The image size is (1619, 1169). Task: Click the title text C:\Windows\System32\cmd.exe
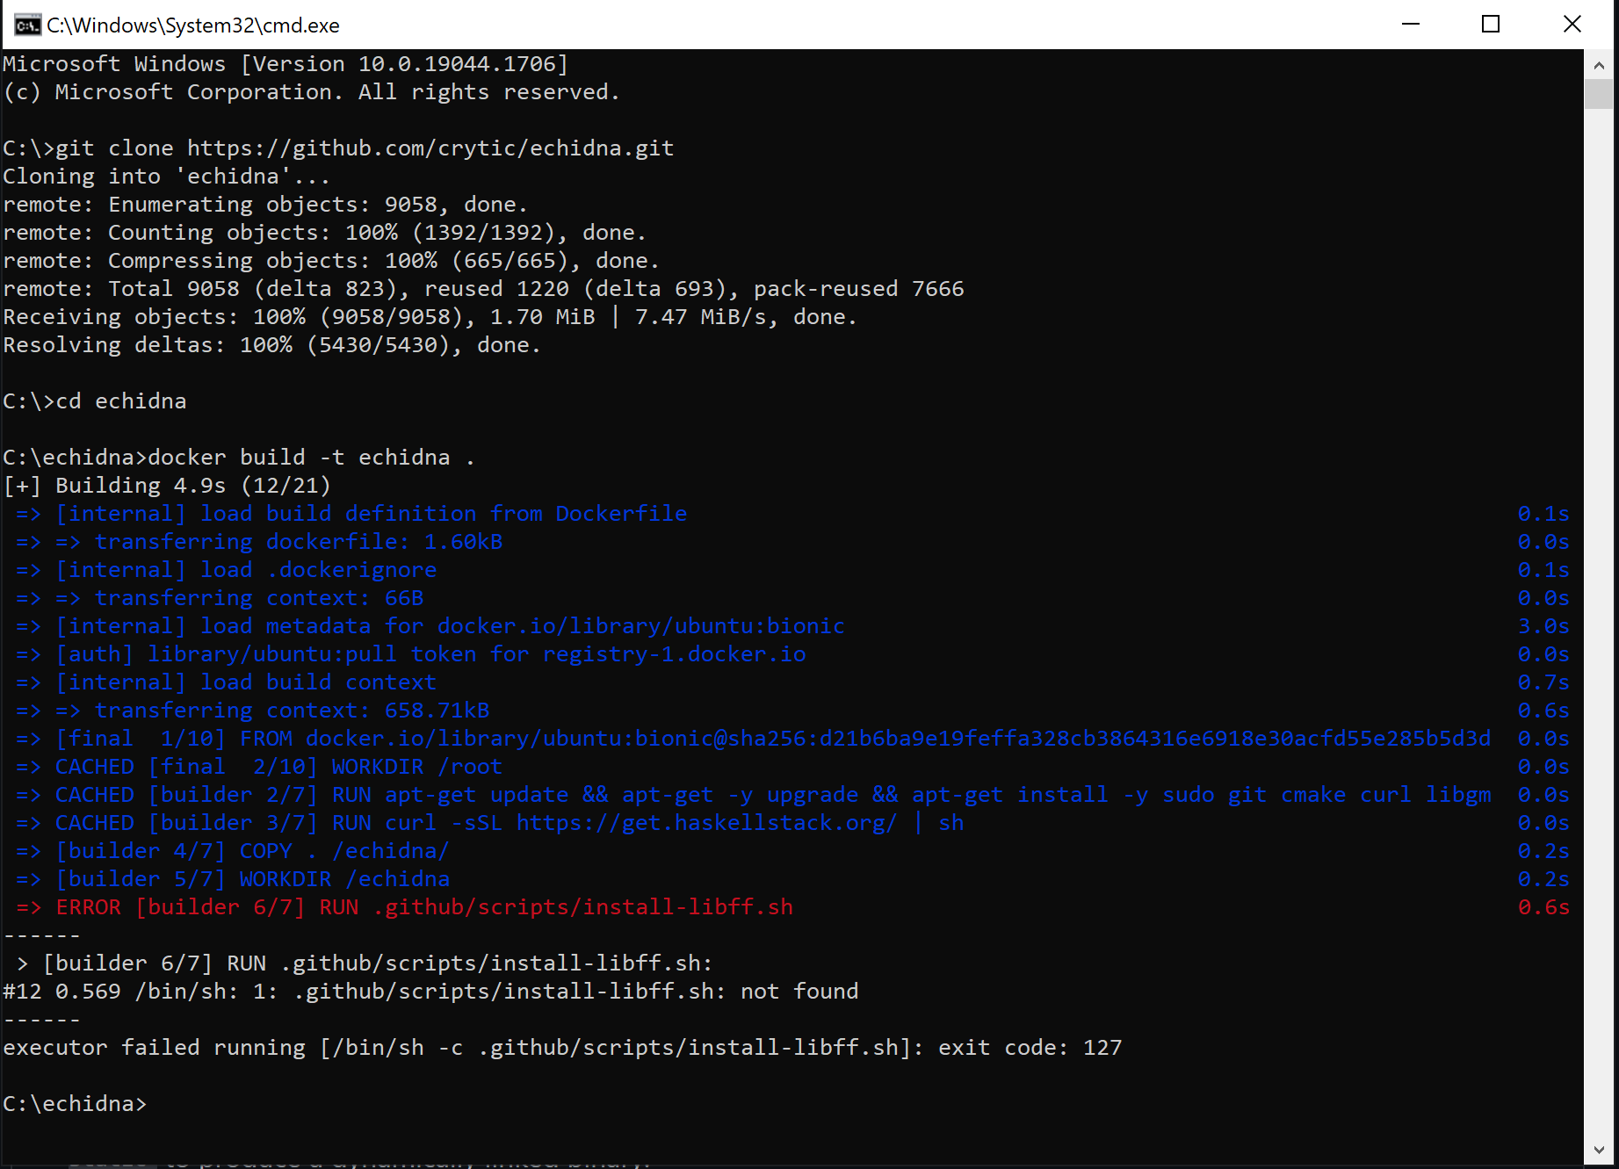click(193, 25)
